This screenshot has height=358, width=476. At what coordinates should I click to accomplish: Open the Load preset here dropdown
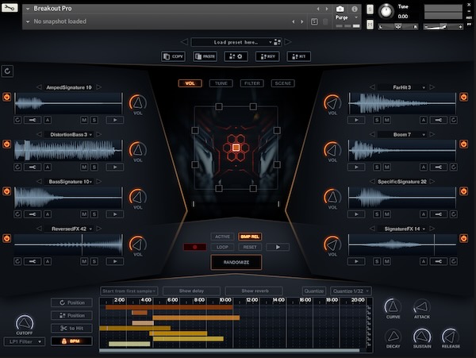(236, 42)
